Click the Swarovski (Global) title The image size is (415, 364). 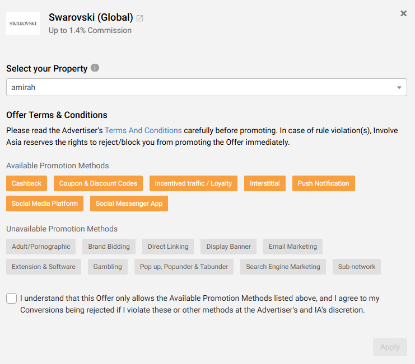coord(91,17)
